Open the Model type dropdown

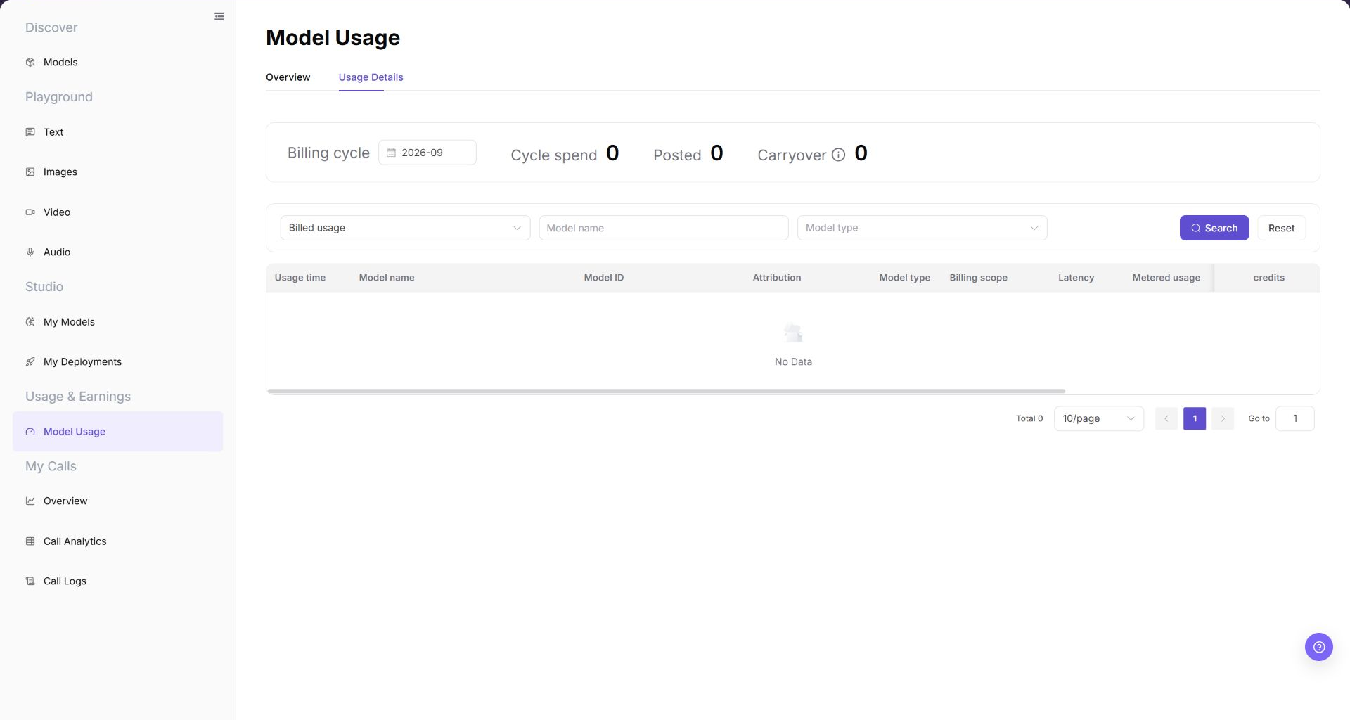coord(922,228)
